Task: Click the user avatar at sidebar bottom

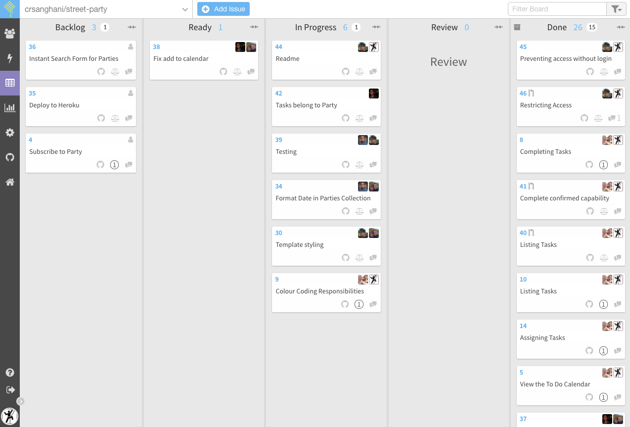Action: coord(10,416)
